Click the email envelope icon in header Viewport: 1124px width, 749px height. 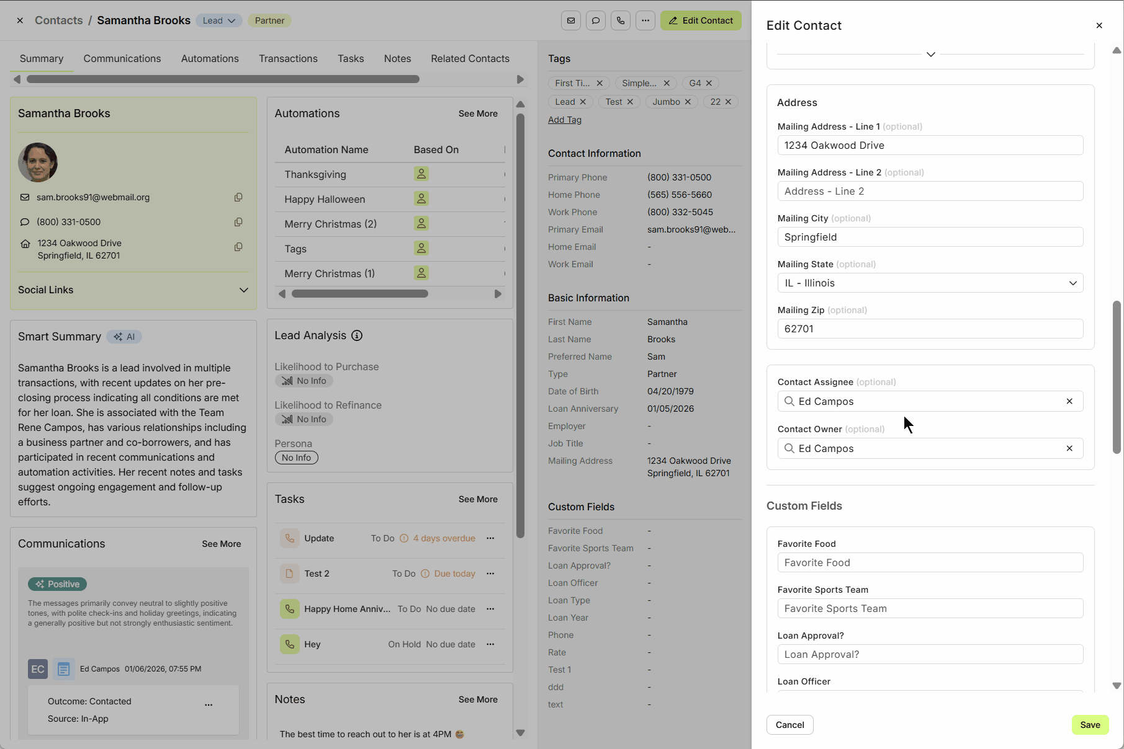click(x=571, y=20)
